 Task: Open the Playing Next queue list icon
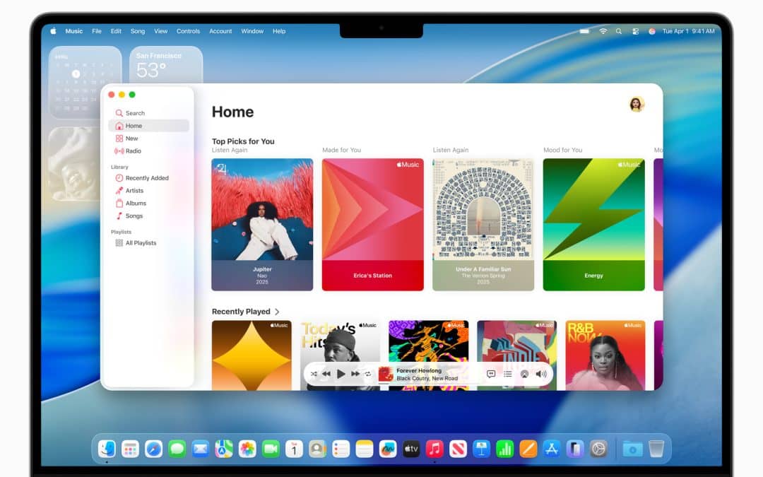coord(507,374)
